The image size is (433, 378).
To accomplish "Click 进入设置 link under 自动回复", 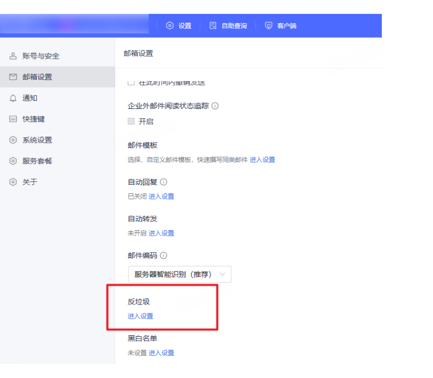I will (161, 196).
